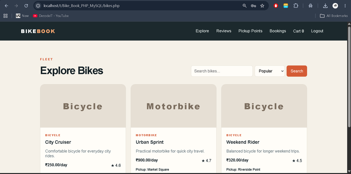Reload the page with the refresh icon
This screenshot has height=174, width=351.
pos(26,6)
